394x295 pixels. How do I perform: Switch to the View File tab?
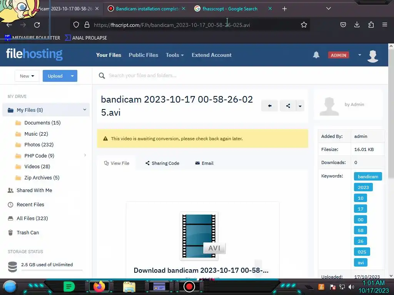[117, 163]
